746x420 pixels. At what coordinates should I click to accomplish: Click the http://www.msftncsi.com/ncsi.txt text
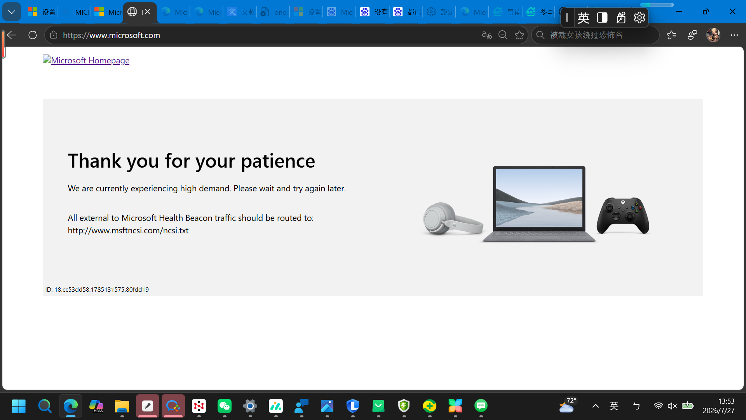click(128, 230)
